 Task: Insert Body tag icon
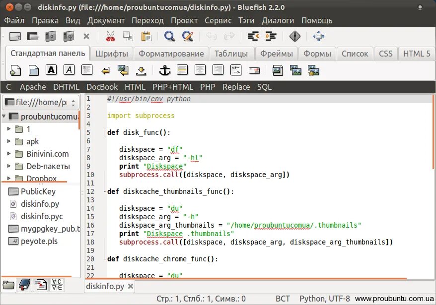[x=34, y=70]
